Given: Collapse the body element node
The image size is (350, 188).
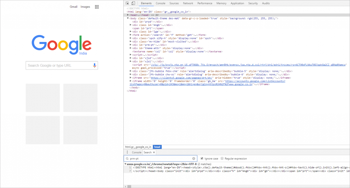Looking at the screenshot, I should 128,18.
